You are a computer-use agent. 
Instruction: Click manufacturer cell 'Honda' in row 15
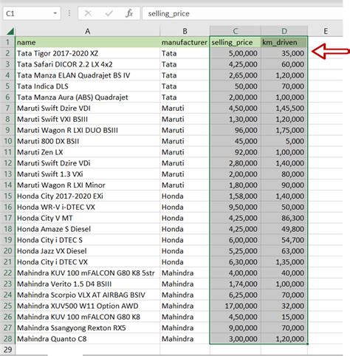(x=185, y=196)
